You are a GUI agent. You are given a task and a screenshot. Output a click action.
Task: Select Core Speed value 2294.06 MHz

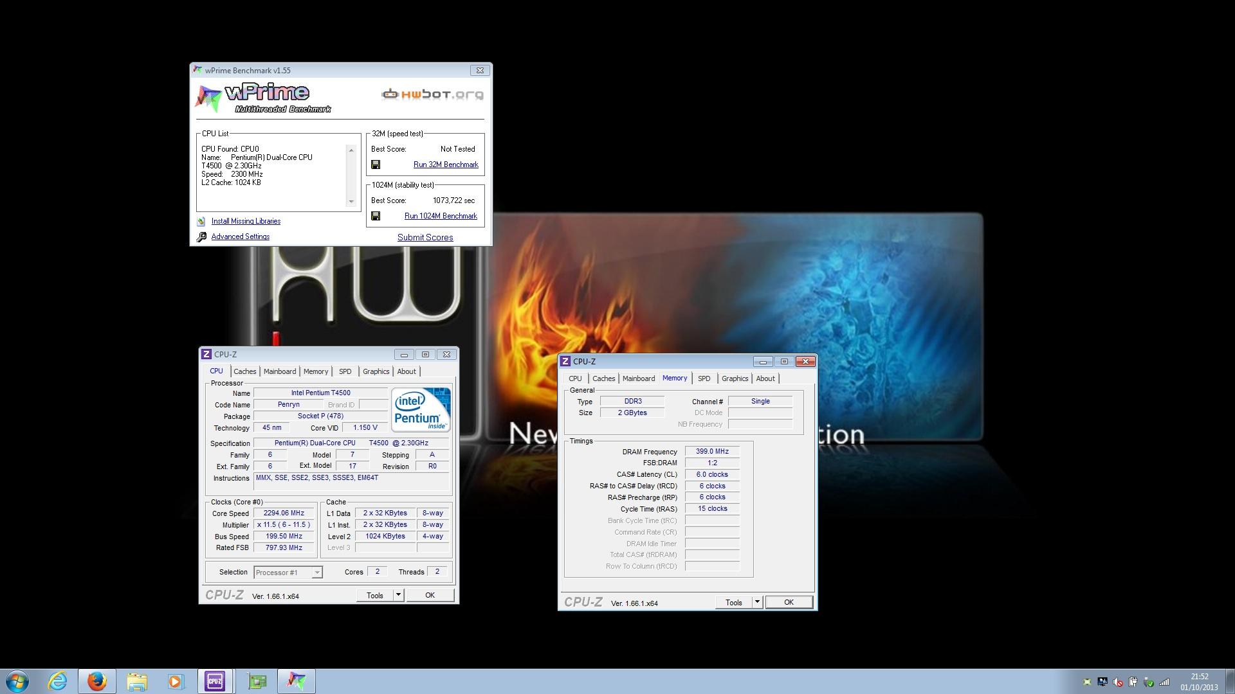point(284,513)
